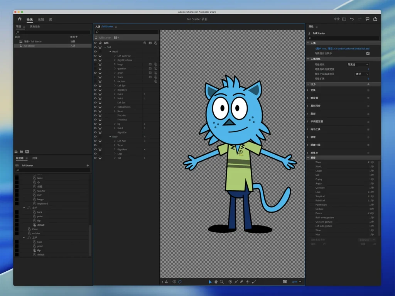Screen dimensions: 395x296
Task: Click the camera replay icon for laugh
Action: click(x=150, y=64)
